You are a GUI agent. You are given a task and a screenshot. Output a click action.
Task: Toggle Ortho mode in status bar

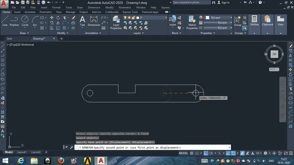pyautogui.click(x=206, y=153)
